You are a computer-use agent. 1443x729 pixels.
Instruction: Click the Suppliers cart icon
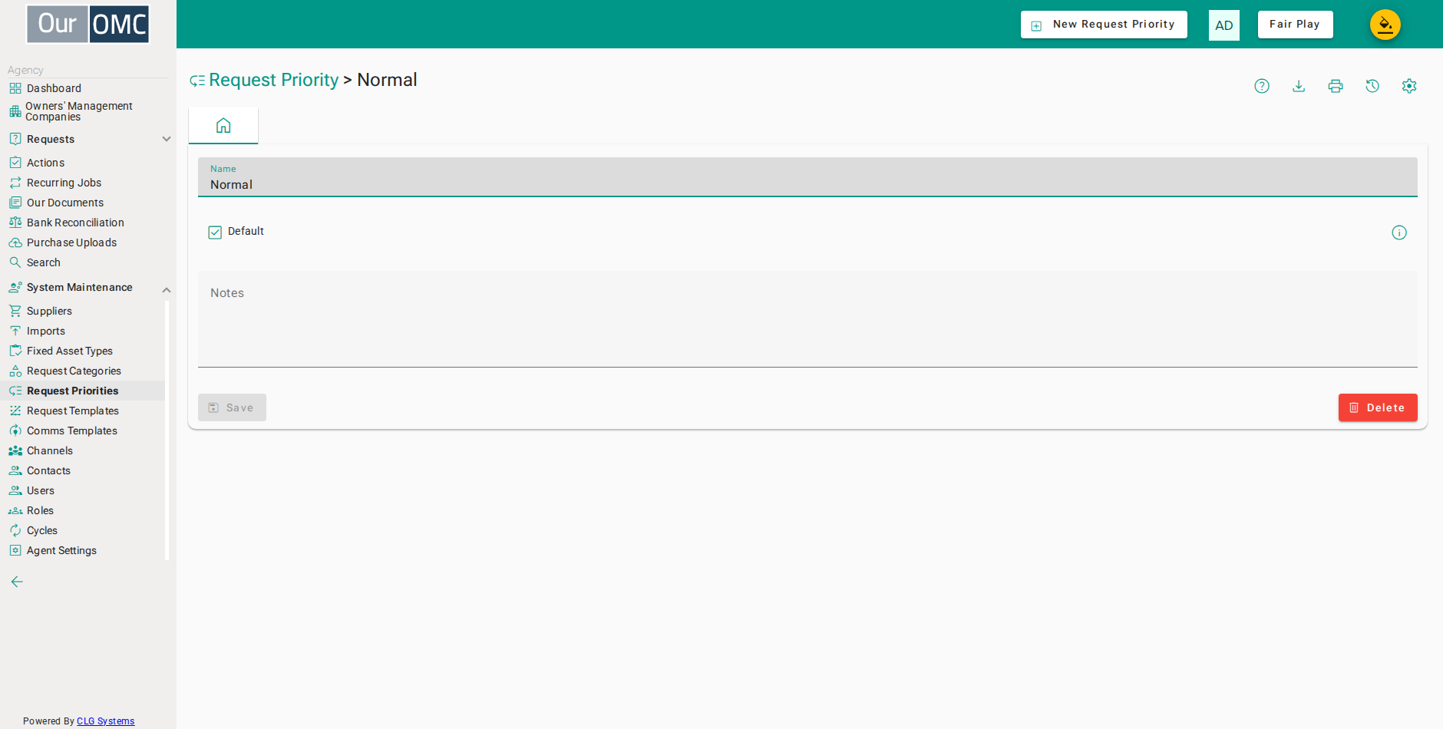pos(15,311)
